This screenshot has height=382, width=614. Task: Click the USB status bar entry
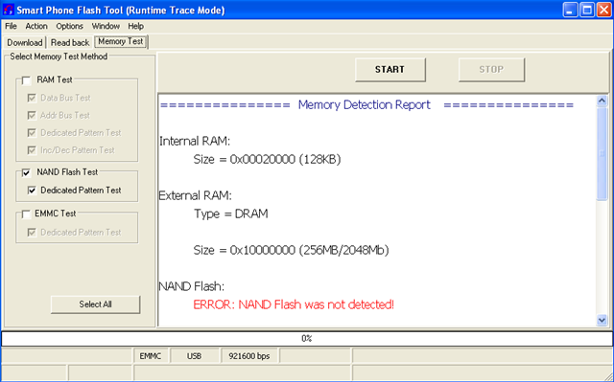click(x=194, y=356)
